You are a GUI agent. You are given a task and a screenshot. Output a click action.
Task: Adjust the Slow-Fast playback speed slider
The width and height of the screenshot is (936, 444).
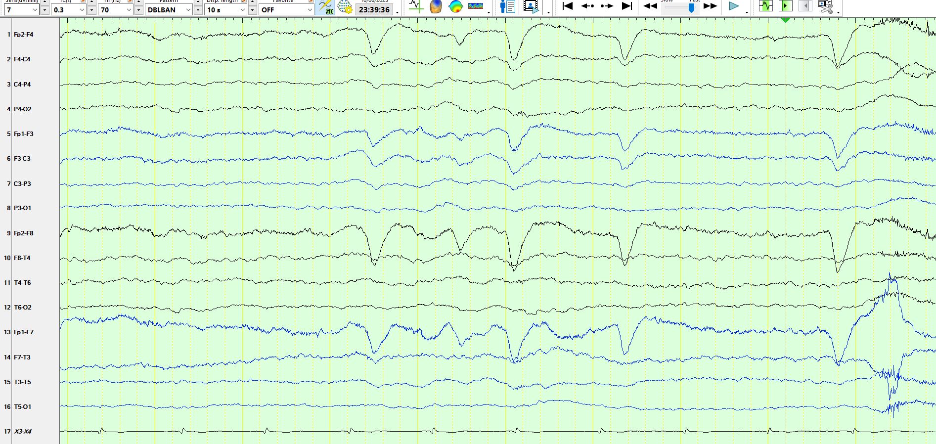[691, 7]
